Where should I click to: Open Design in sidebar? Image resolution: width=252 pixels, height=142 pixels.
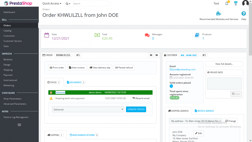point(7,65)
